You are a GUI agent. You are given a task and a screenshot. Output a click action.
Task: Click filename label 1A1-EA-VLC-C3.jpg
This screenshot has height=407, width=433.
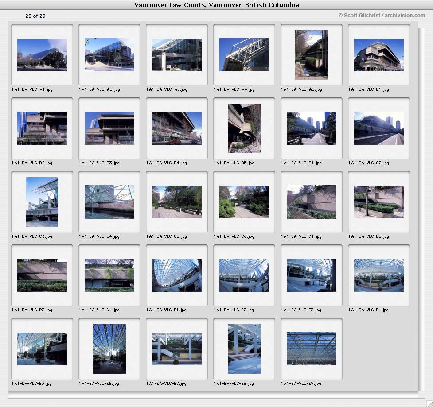click(32, 236)
